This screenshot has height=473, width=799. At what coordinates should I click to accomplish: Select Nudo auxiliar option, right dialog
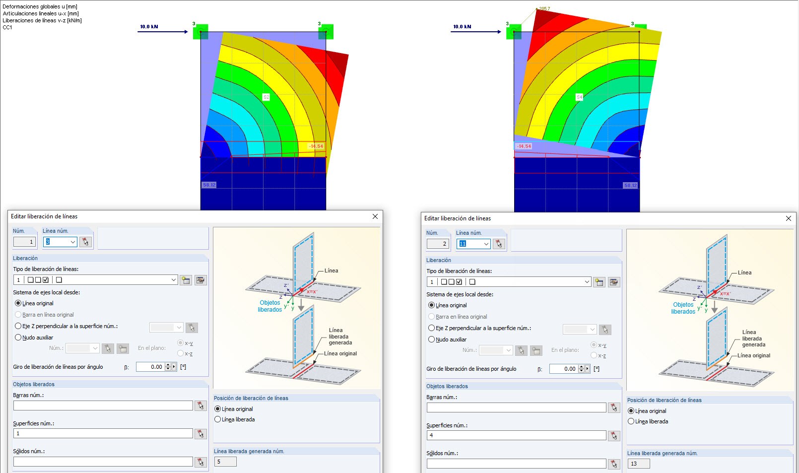(432, 339)
